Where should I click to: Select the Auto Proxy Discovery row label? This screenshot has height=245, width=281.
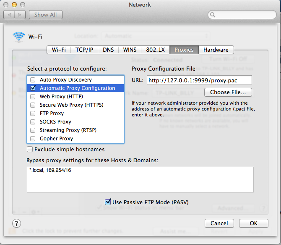tap(65, 79)
